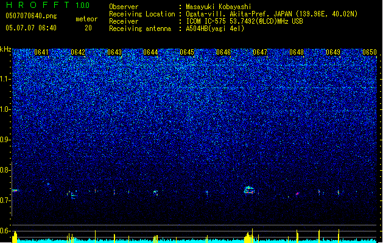Click the 0647 time marker
Screen dimensions: 383x243
click(x=260, y=52)
